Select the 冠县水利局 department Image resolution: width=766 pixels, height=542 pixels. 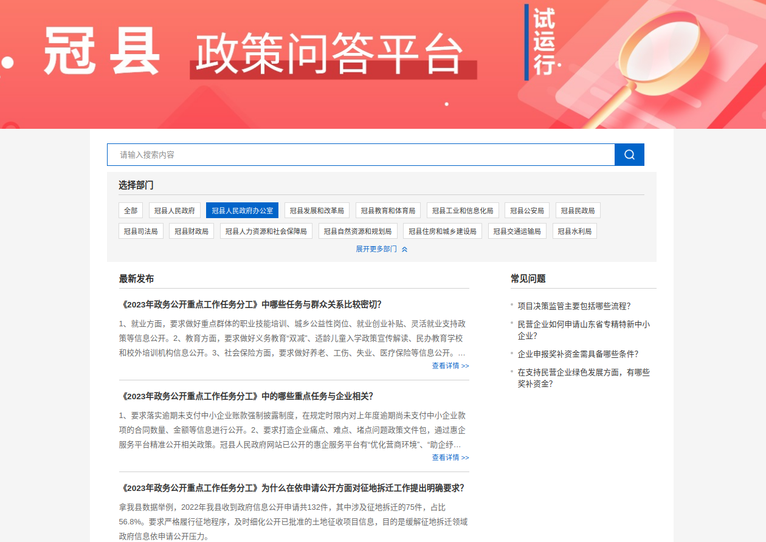(x=574, y=231)
